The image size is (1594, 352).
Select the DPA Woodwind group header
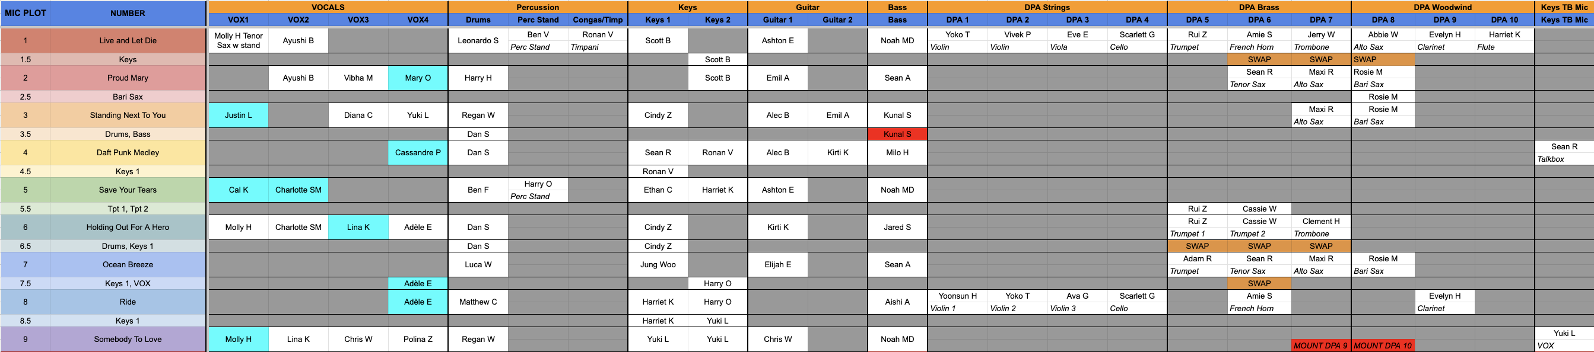tap(1443, 7)
